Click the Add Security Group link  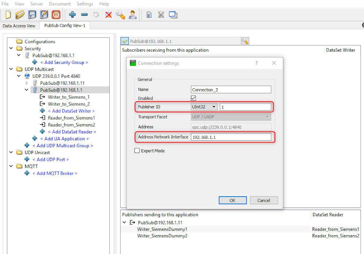[x=64, y=62]
